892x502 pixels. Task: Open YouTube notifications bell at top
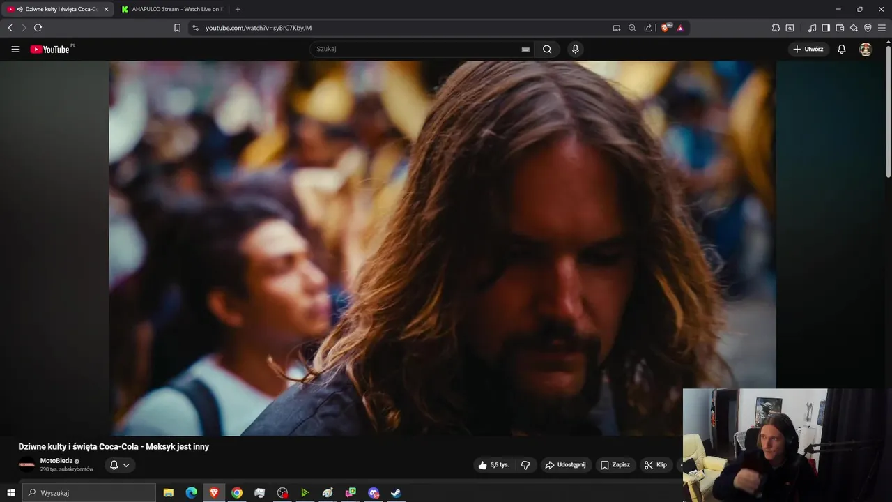[x=842, y=50]
